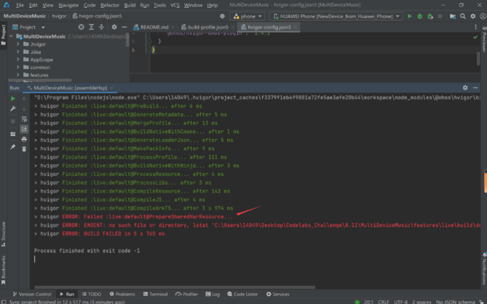This screenshot has height=304, width=487.
Task: Click the editor vertical scrollbar
Action: [x=479, y=58]
